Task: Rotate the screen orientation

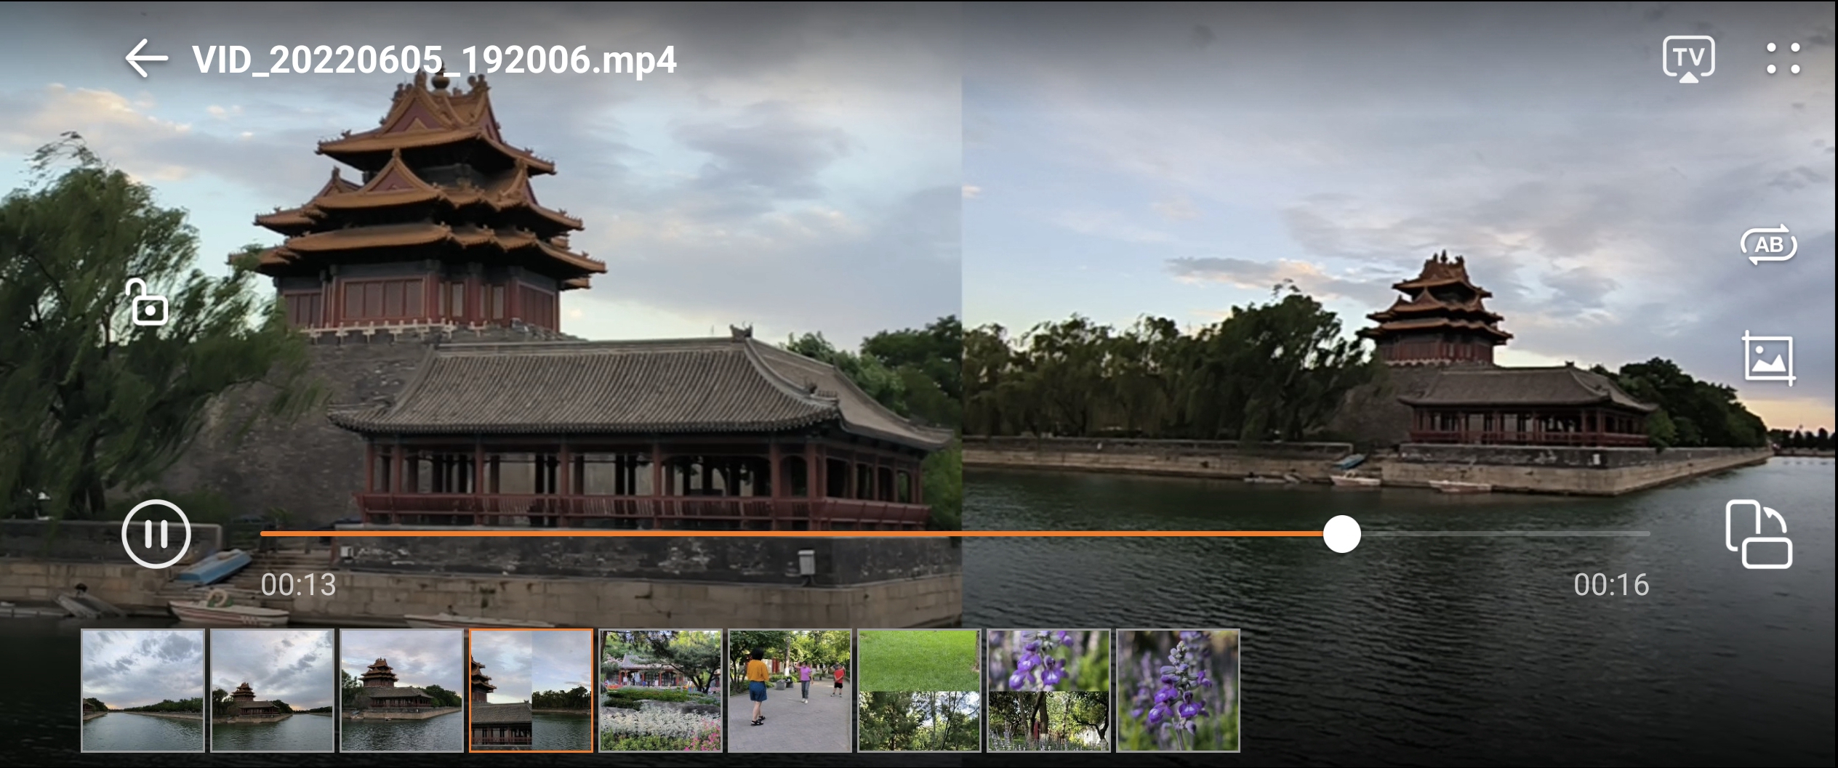Action: pos(1758,534)
